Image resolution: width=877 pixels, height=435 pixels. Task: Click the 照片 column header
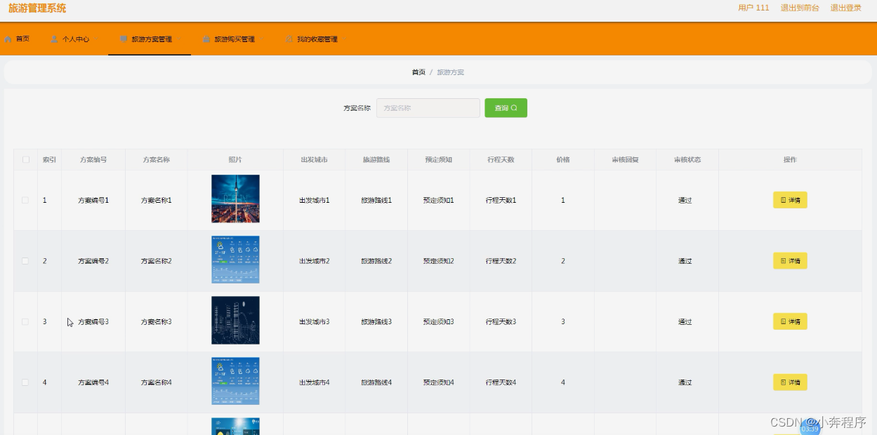click(x=235, y=159)
